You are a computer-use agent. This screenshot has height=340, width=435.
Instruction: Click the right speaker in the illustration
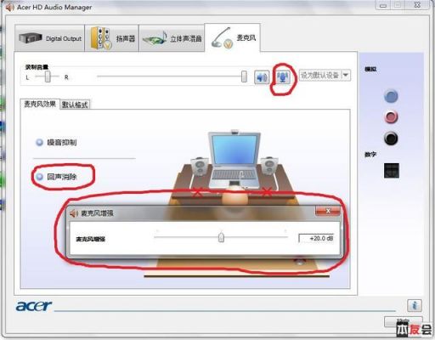pyautogui.click(x=269, y=166)
